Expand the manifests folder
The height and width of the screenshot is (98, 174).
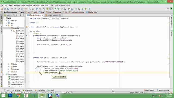(x=7, y=21)
